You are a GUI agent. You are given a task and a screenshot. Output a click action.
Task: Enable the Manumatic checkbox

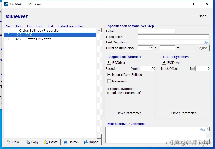point(109,81)
